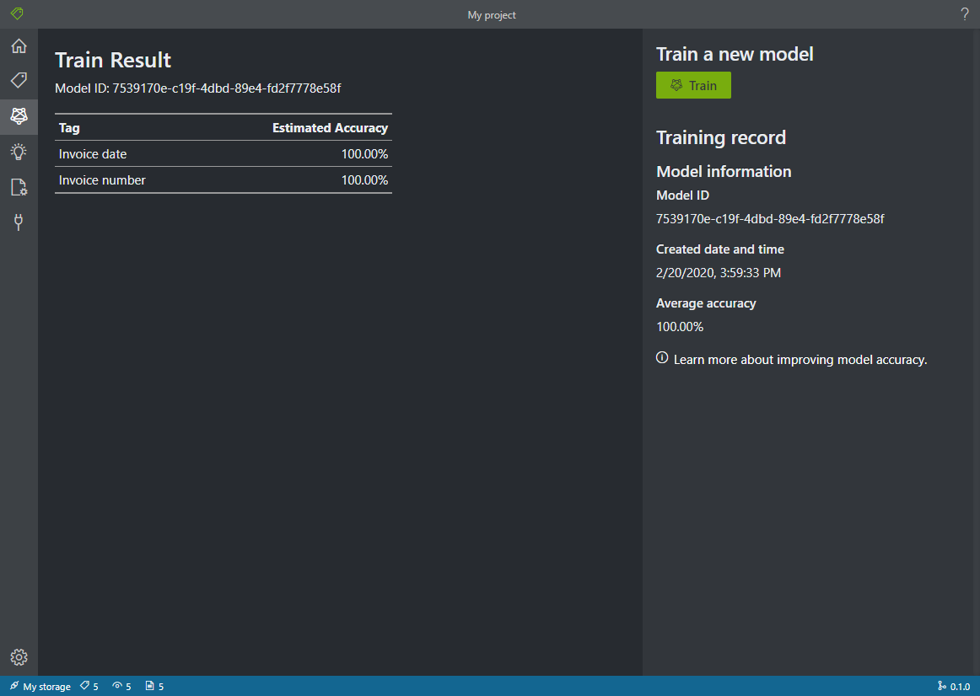Viewport: 980px width, 696px height.
Task: Click the Model information heading
Action: click(724, 172)
